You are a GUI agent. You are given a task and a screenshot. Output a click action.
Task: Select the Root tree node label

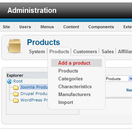(18, 81)
